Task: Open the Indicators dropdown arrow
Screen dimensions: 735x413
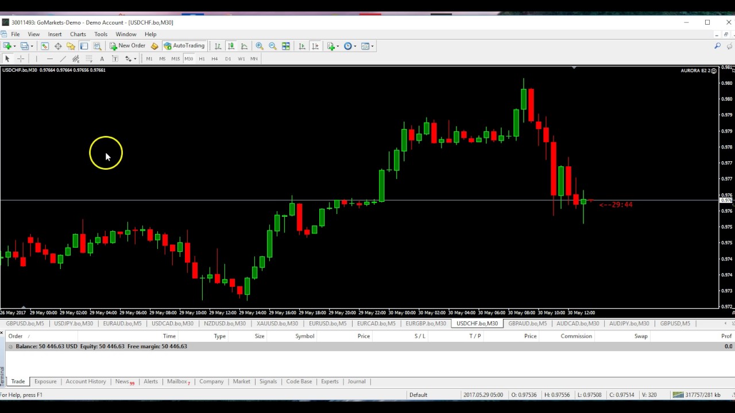Action: pos(338,46)
